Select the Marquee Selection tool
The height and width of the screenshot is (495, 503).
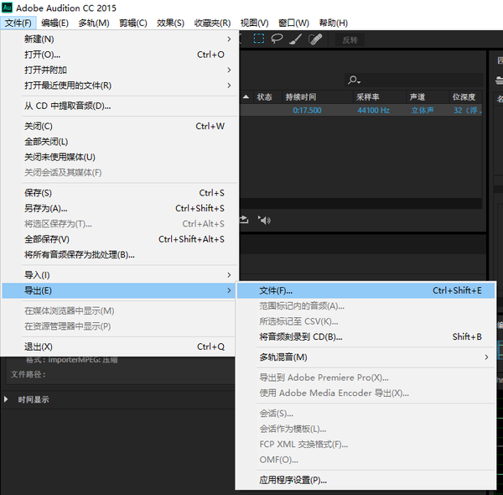[258, 39]
